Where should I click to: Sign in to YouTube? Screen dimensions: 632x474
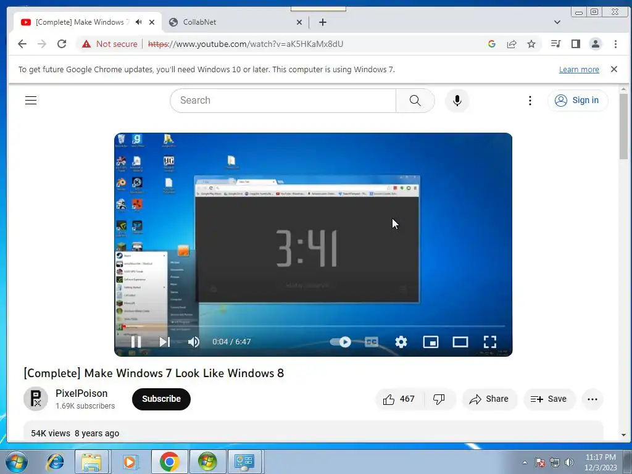pos(578,101)
